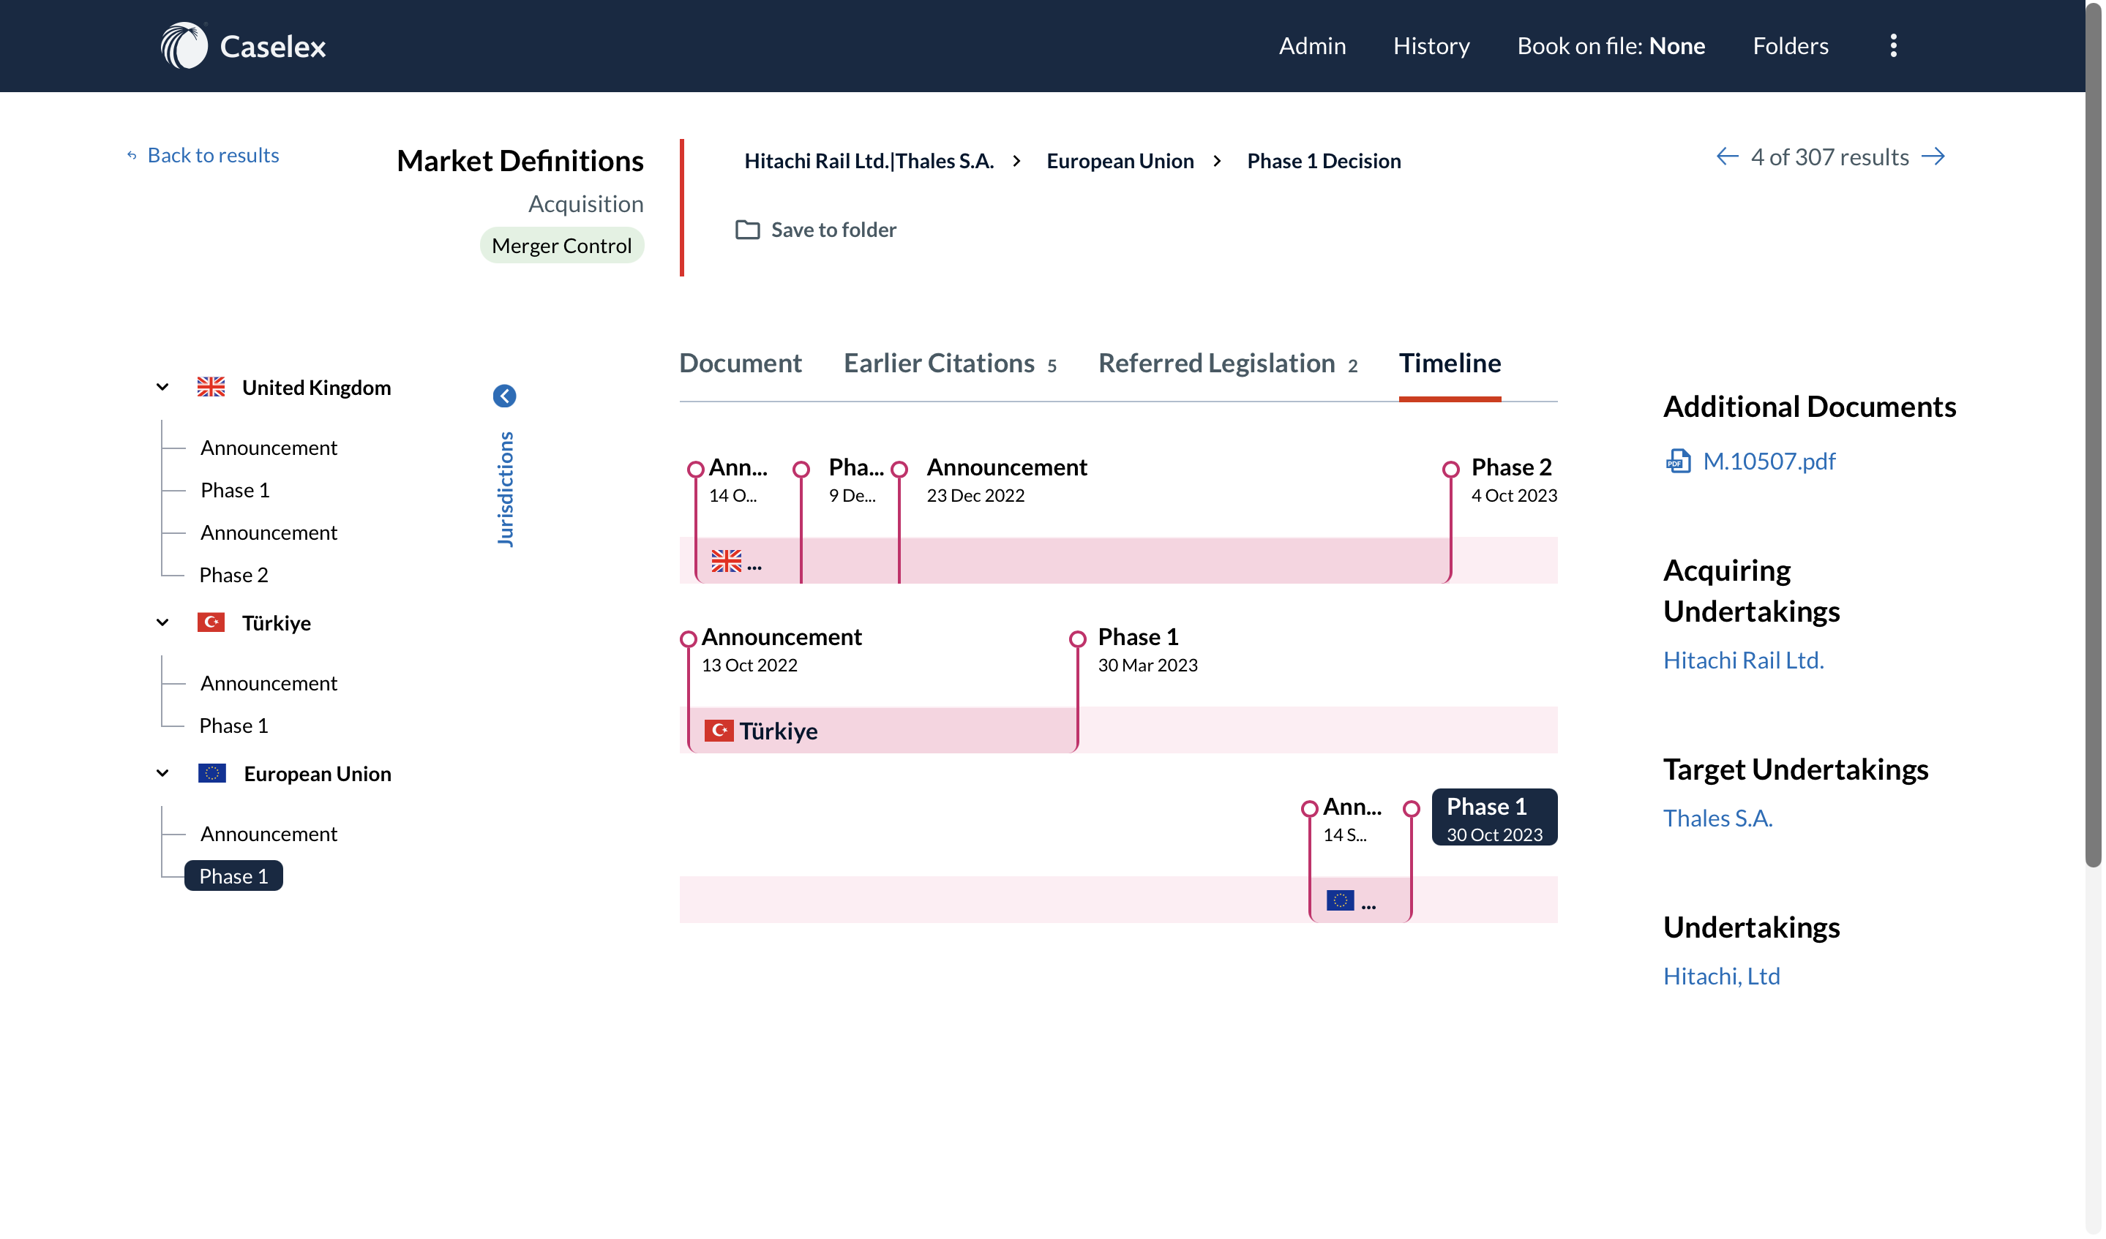The height and width of the screenshot is (1239, 2106).
Task: Click the Save to folder icon
Action: click(x=749, y=230)
